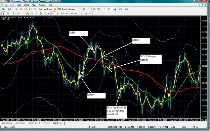Open the Help menu
210x131 pixels.
tap(50, 5)
